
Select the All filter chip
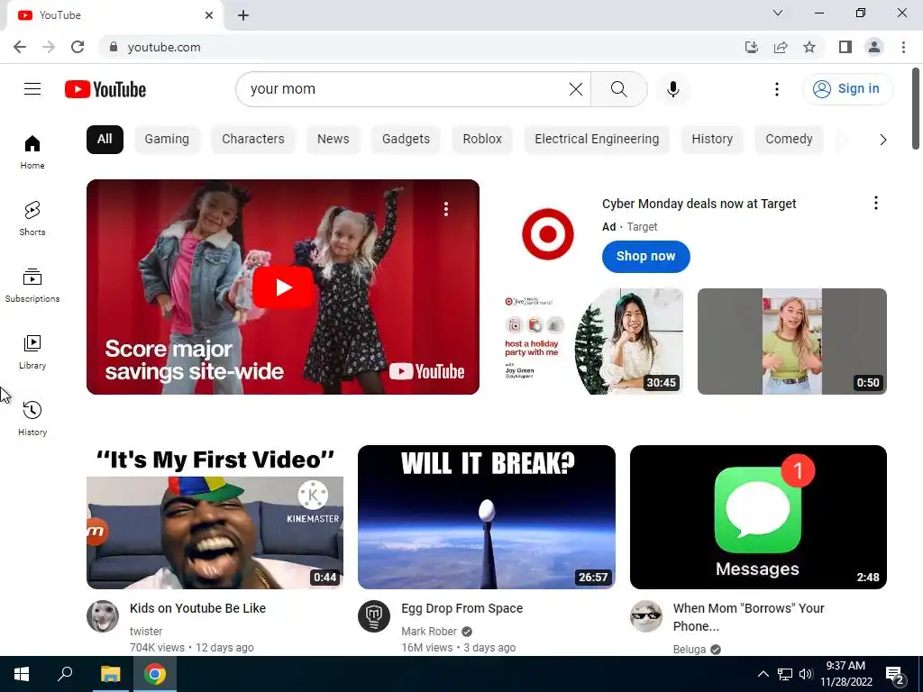point(105,140)
